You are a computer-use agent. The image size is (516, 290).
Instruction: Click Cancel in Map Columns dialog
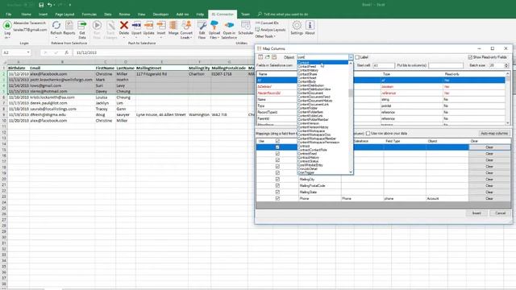[x=500, y=213]
